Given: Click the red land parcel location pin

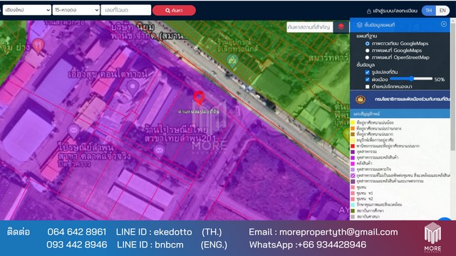Looking at the screenshot, I should (199, 98).
